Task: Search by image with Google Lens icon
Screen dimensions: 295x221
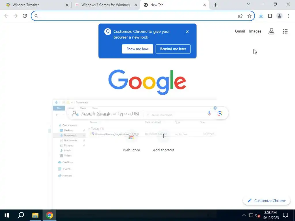Action: (220, 113)
